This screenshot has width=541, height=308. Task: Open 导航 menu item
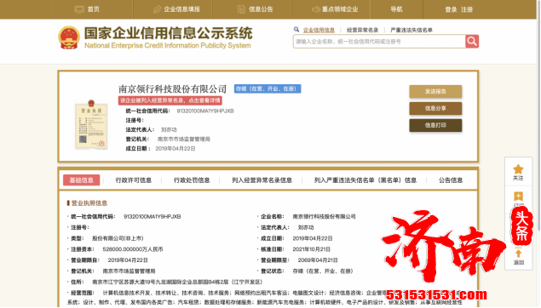point(396,9)
